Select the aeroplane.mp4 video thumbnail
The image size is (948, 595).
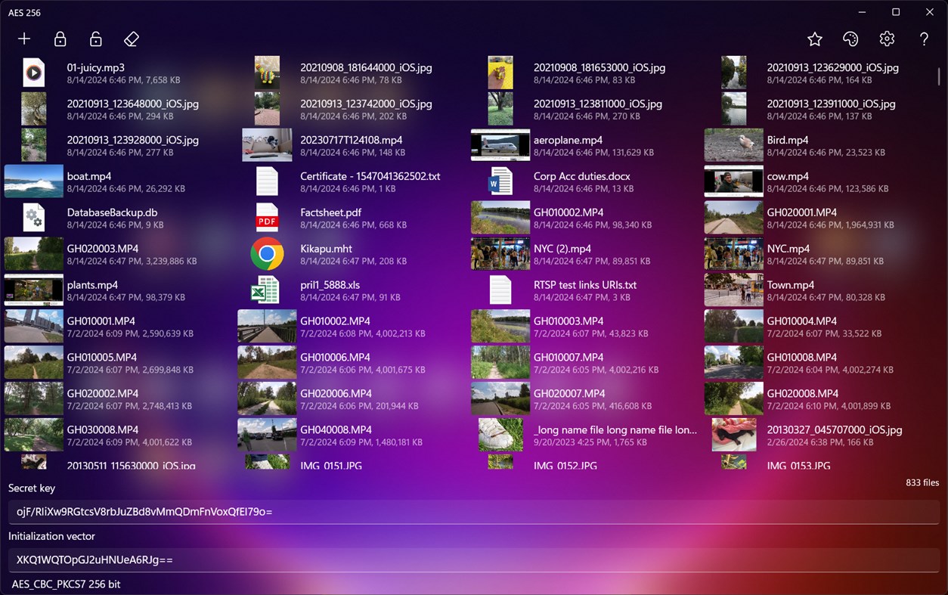(x=500, y=145)
